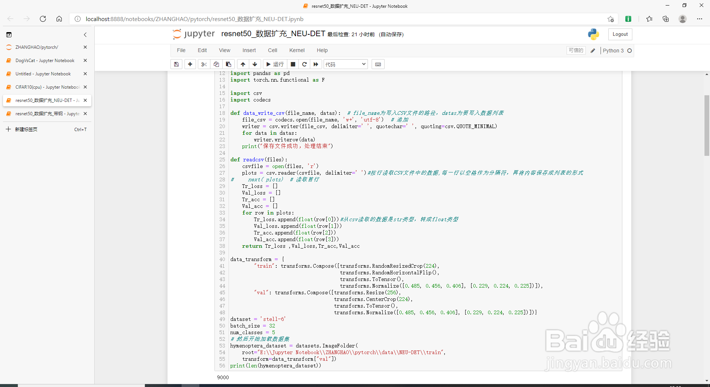Viewport: 710px width, 387px height.
Task: Go to browser home page
Action: coord(59,19)
